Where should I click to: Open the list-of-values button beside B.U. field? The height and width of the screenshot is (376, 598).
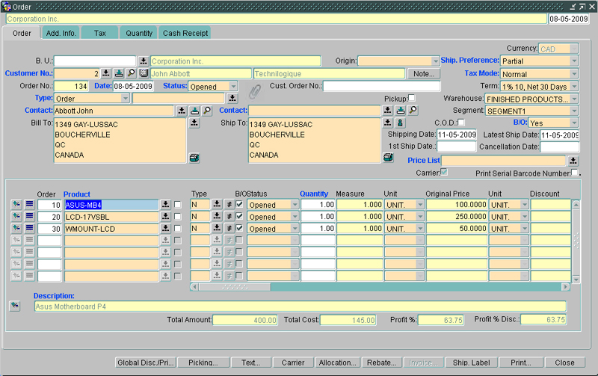pos(144,61)
